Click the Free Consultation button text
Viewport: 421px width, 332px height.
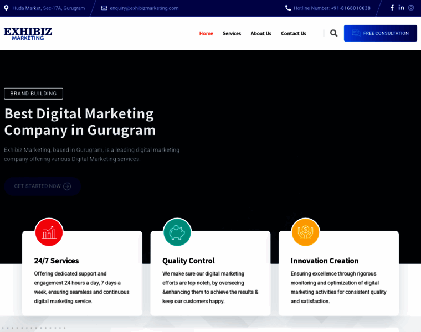click(x=386, y=33)
